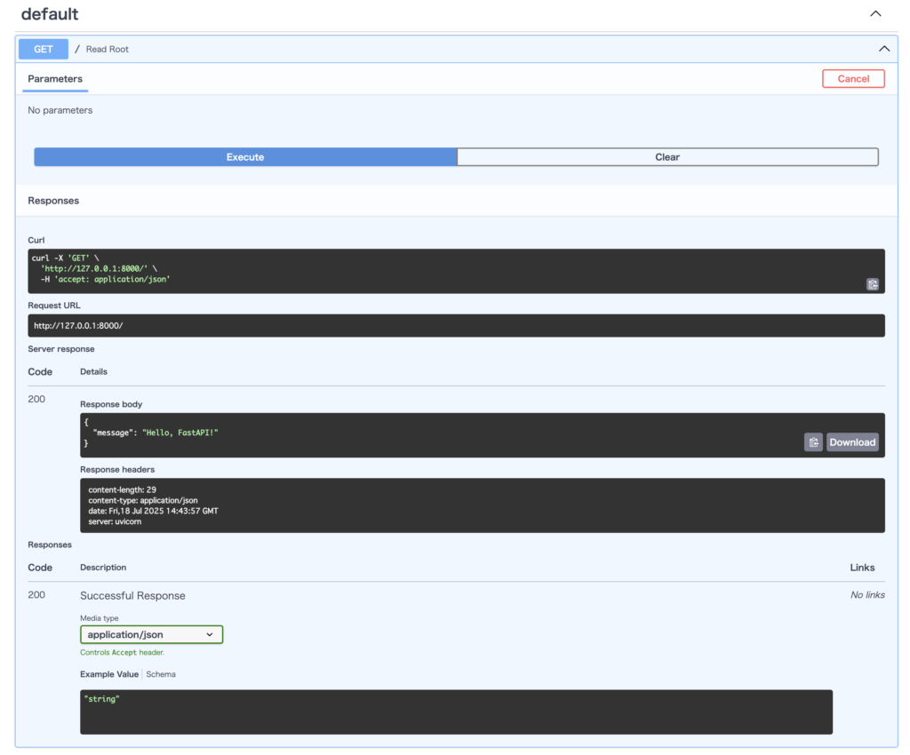
Task: Collapse the default section chevron
Action: pos(875,13)
